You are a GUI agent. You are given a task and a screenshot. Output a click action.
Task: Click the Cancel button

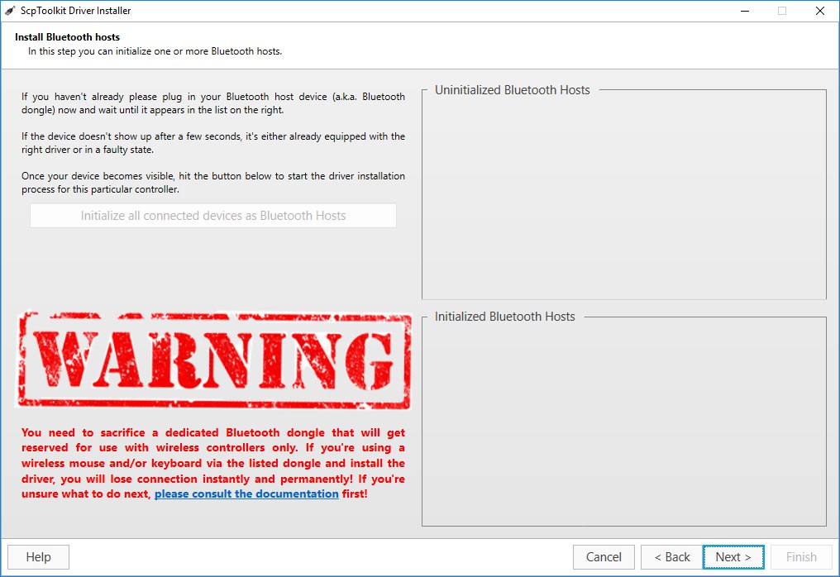[604, 557]
